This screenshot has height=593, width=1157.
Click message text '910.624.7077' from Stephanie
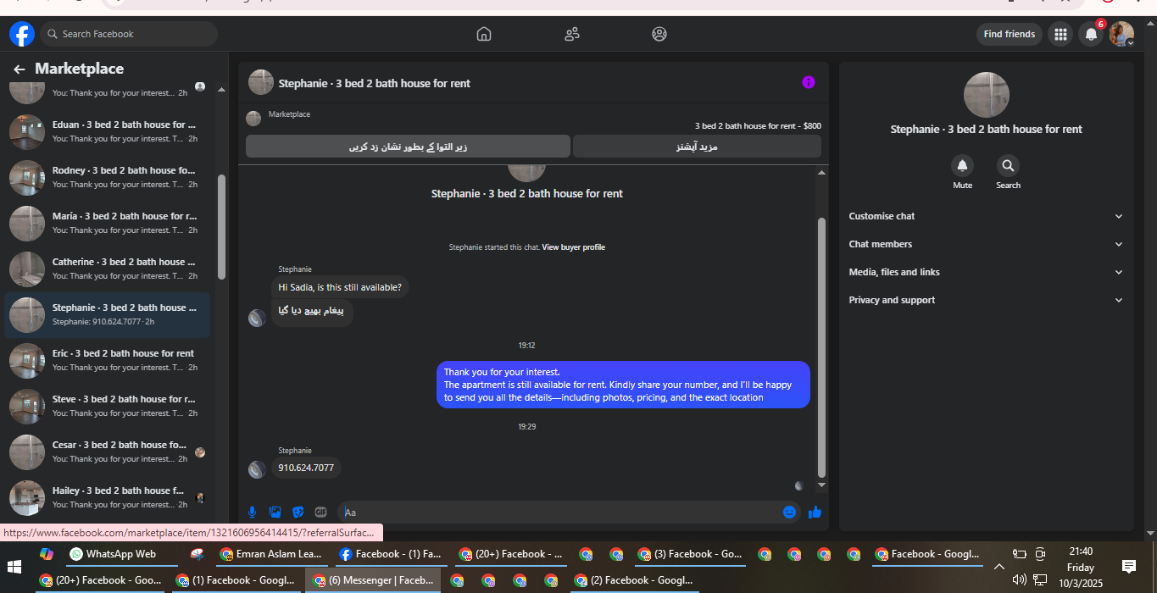coord(306,468)
